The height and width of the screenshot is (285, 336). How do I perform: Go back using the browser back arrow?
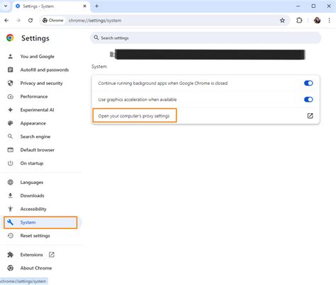pos(6,21)
